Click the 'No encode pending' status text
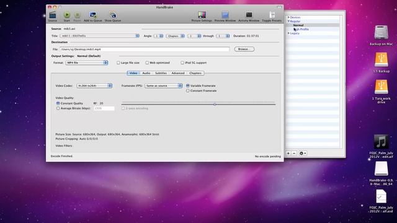The width and height of the screenshot is (397, 223). point(267,157)
